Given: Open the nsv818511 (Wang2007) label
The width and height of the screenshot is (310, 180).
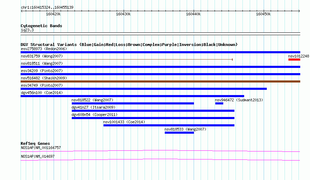Looking at the screenshot, I should [42, 63].
